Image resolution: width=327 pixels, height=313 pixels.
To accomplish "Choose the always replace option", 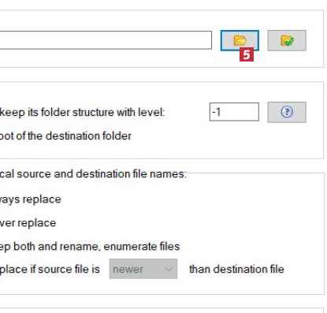I will (31, 199).
